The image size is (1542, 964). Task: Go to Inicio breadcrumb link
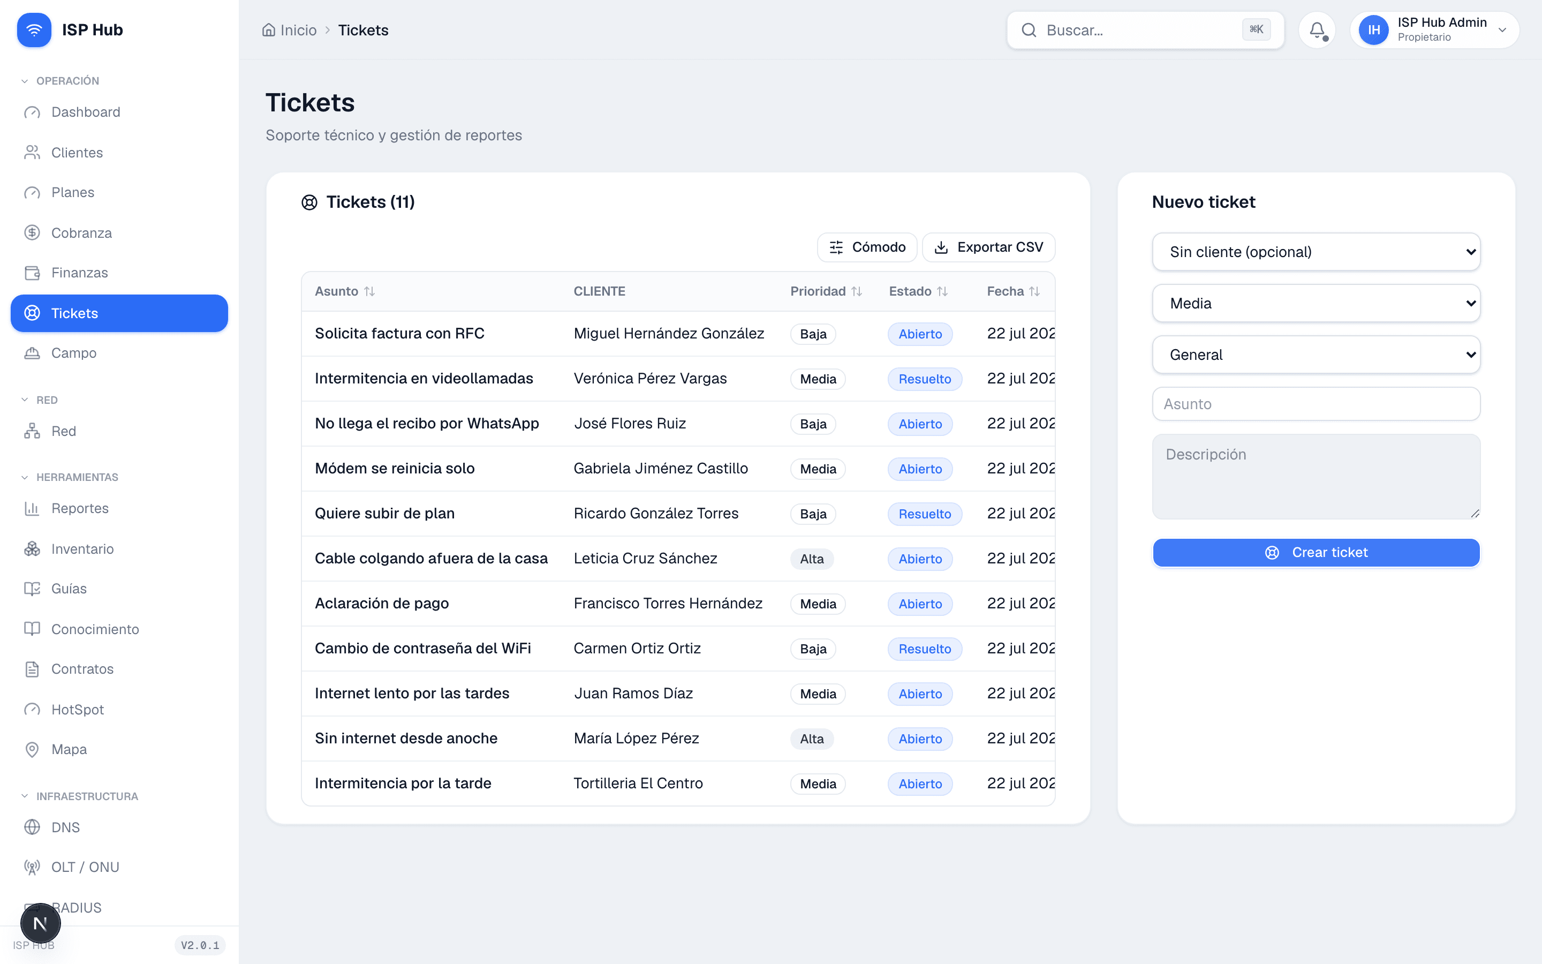click(x=289, y=30)
